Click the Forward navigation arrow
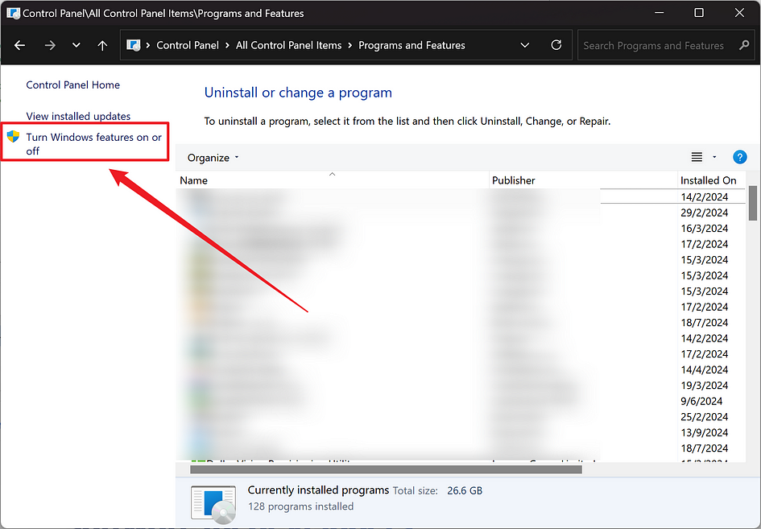The height and width of the screenshot is (529, 761). (x=50, y=45)
